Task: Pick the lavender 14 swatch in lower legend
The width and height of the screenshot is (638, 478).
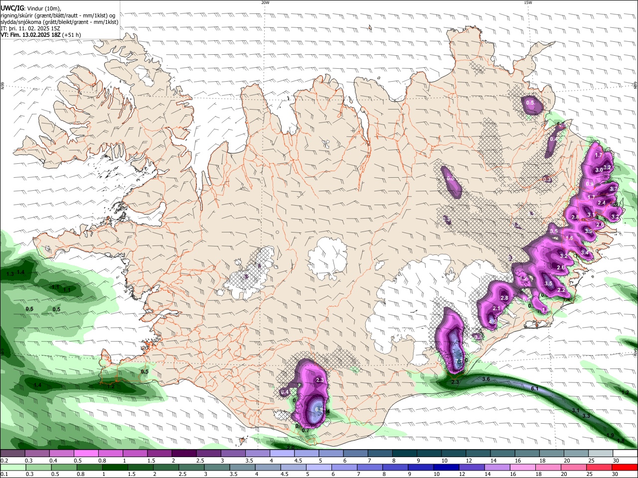Action: [x=497, y=467]
